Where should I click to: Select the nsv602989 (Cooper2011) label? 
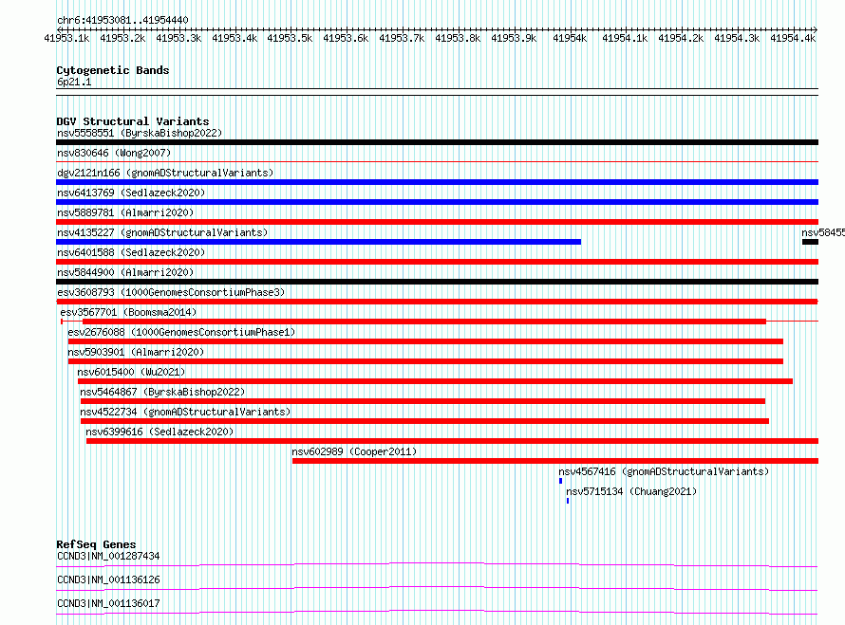click(x=354, y=451)
